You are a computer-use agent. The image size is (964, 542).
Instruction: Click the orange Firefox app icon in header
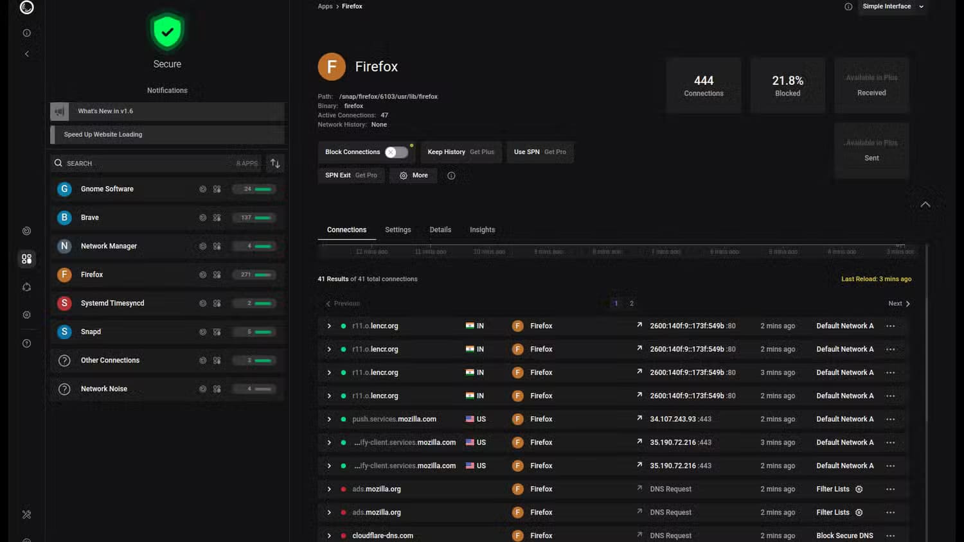point(332,67)
